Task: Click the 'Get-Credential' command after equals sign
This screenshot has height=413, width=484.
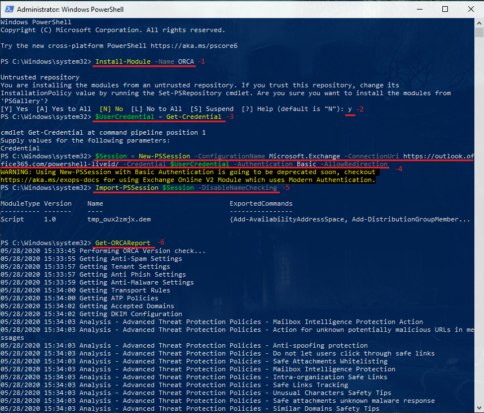Action: pyautogui.click(x=194, y=117)
